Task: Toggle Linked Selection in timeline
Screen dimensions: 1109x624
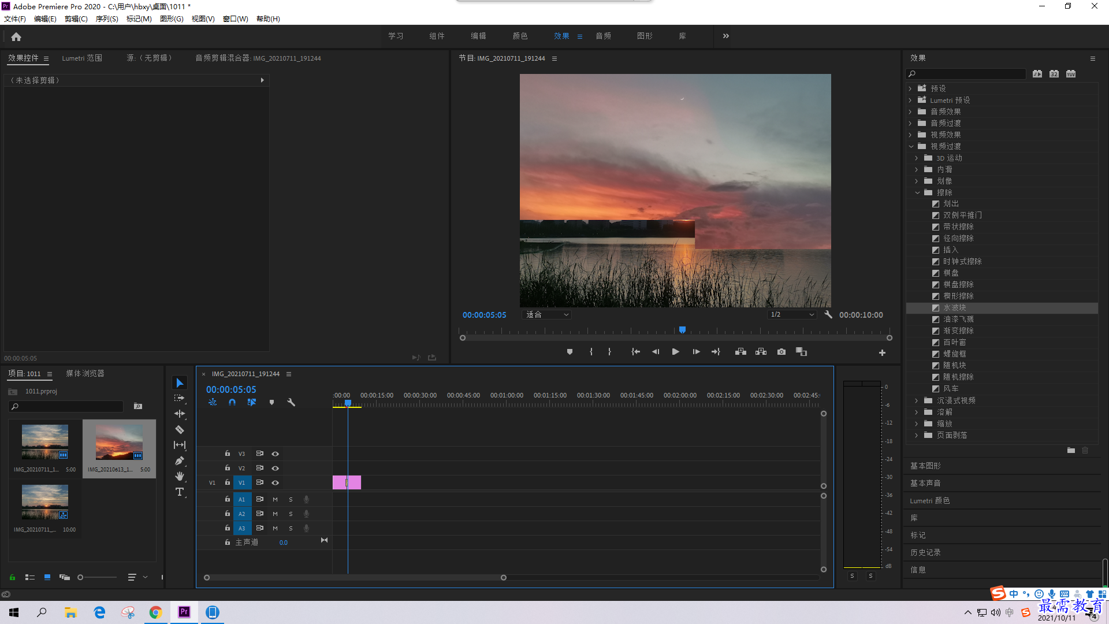Action: pos(252,402)
